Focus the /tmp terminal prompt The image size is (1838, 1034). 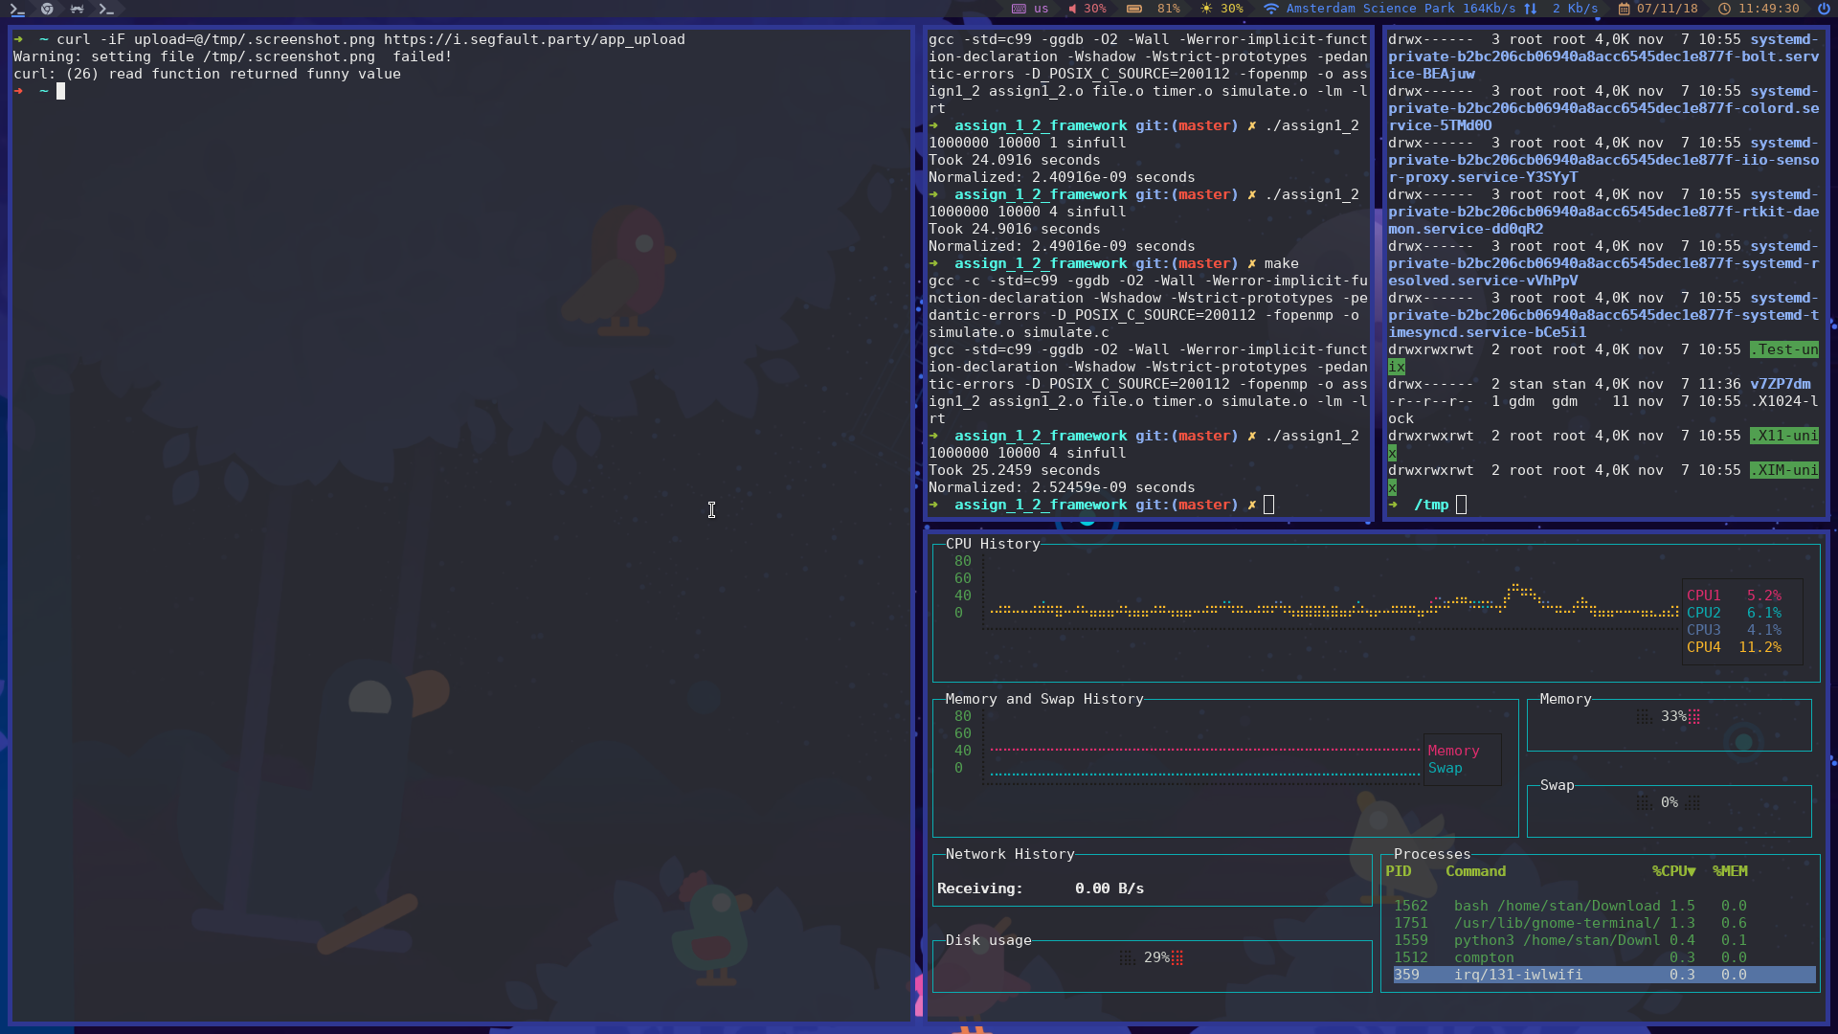tap(1461, 505)
